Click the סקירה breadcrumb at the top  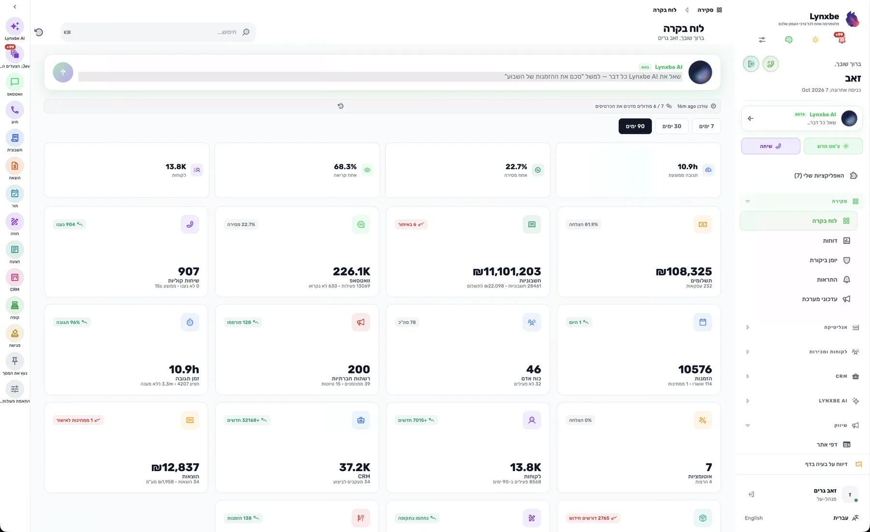point(710,10)
